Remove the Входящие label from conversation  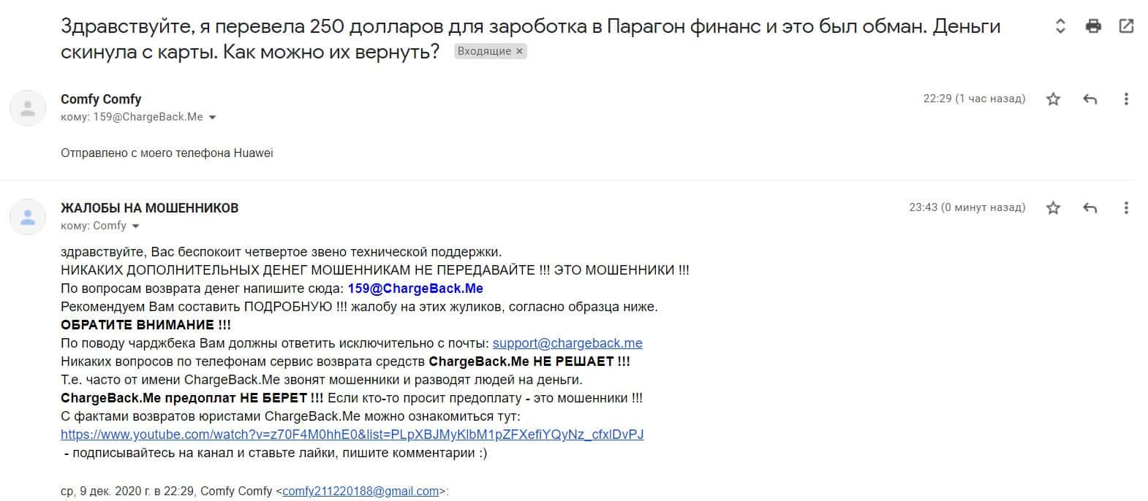(x=519, y=51)
